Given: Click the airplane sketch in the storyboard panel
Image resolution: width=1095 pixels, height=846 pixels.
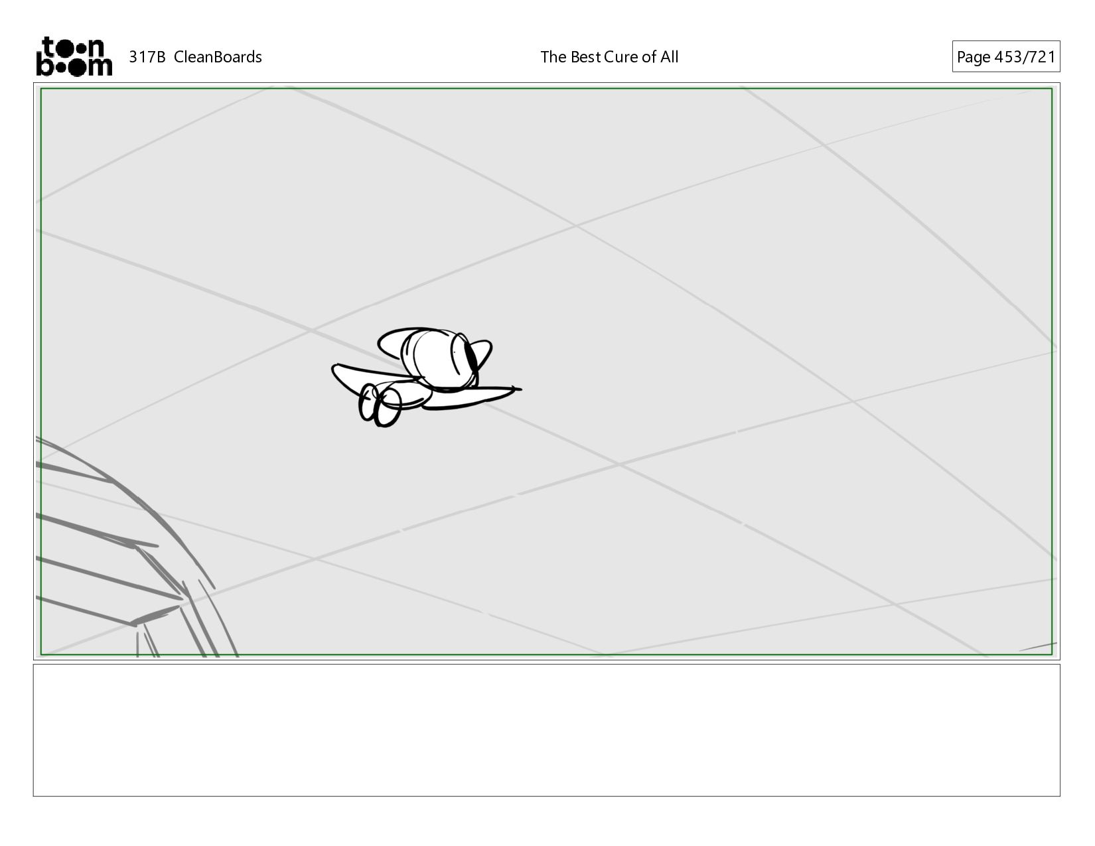Looking at the screenshot, I should click(426, 376).
